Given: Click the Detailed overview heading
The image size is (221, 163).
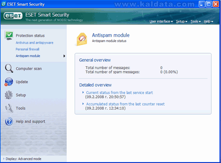Looking at the screenshot, I should [95, 85].
